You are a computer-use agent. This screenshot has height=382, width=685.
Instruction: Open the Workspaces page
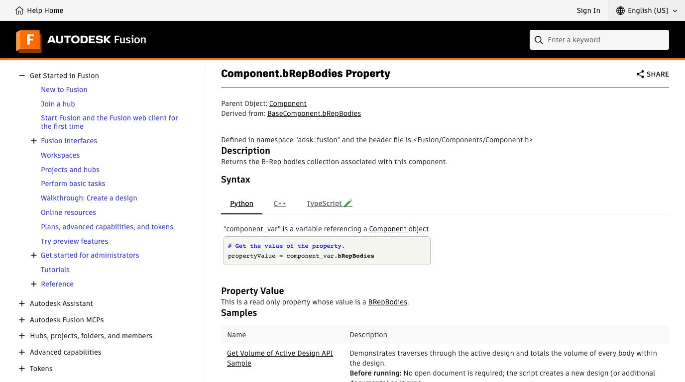(x=60, y=155)
